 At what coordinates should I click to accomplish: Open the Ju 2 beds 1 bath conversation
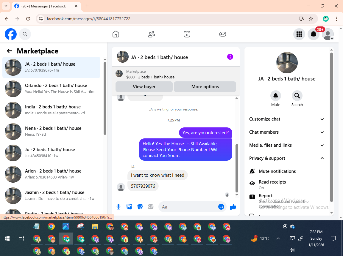[x=52, y=153]
